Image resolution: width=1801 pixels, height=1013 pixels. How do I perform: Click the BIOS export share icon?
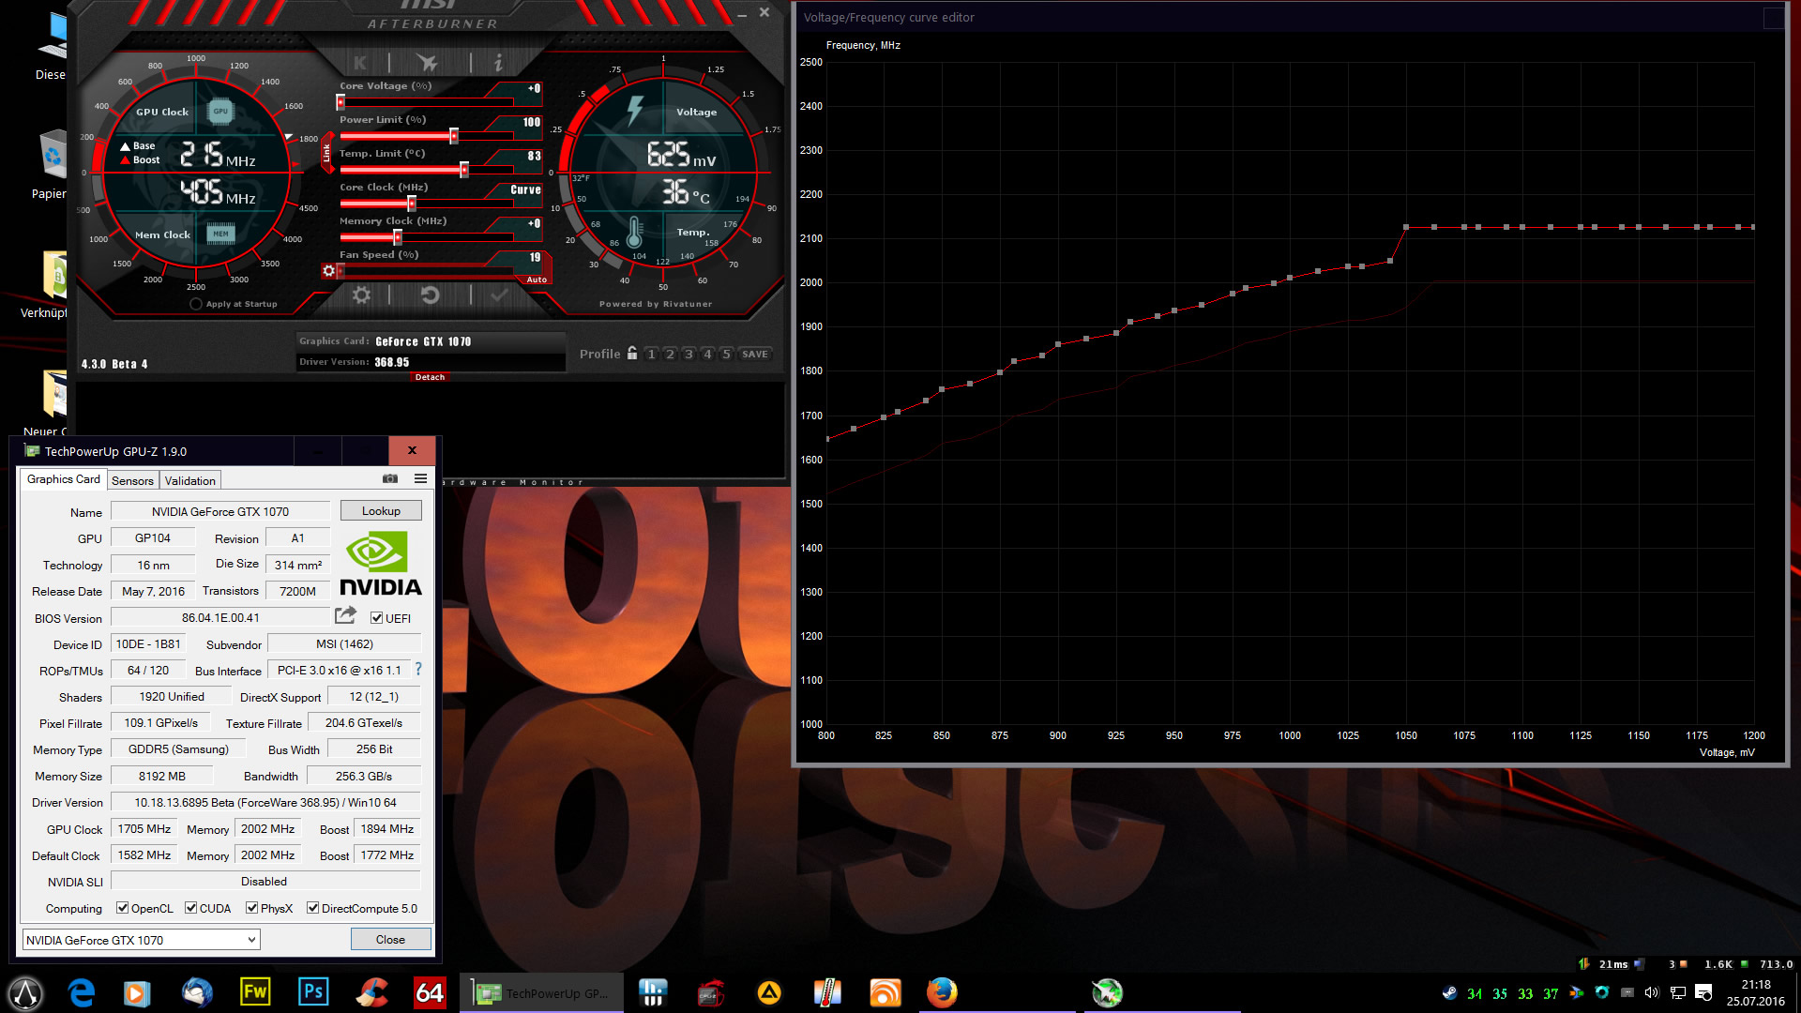[x=345, y=616]
